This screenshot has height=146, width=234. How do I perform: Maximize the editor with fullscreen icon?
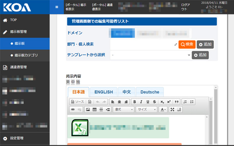tap(172, 110)
